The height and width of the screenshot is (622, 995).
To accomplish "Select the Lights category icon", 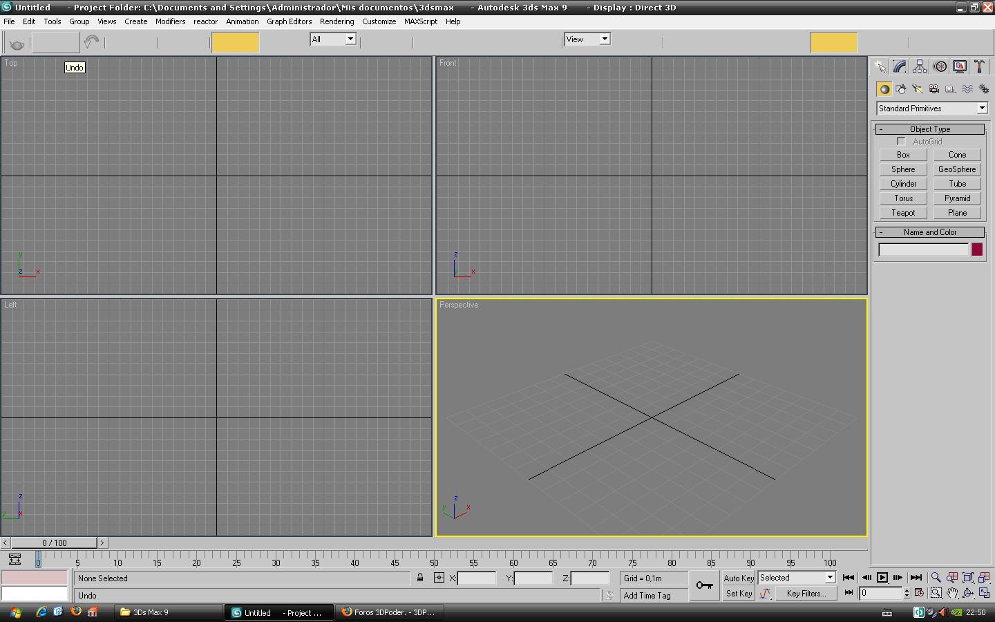I will pyautogui.click(x=917, y=89).
